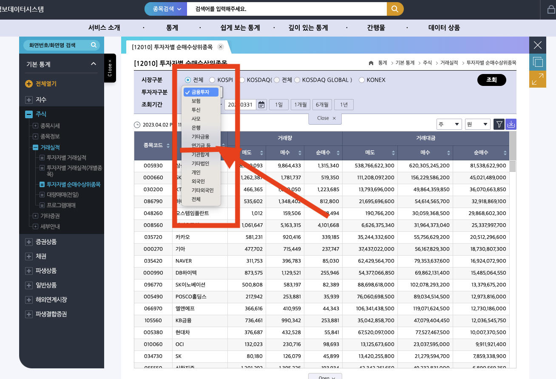
Task: Click the download data icon
Action: (511, 124)
